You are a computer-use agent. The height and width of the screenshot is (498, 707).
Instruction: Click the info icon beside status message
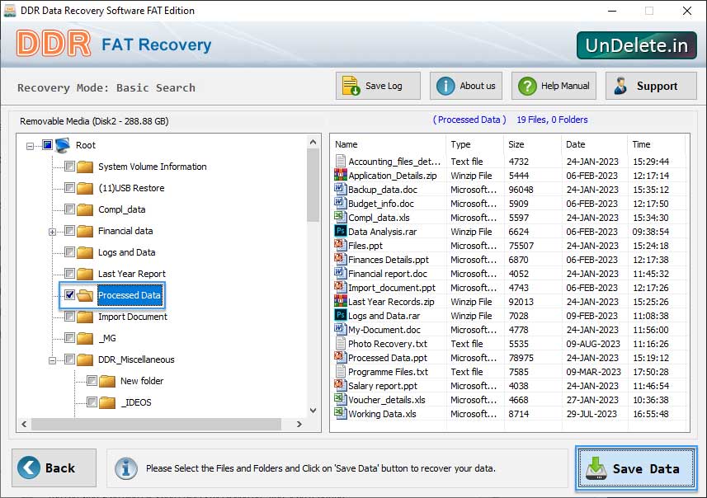pyautogui.click(x=126, y=468)
